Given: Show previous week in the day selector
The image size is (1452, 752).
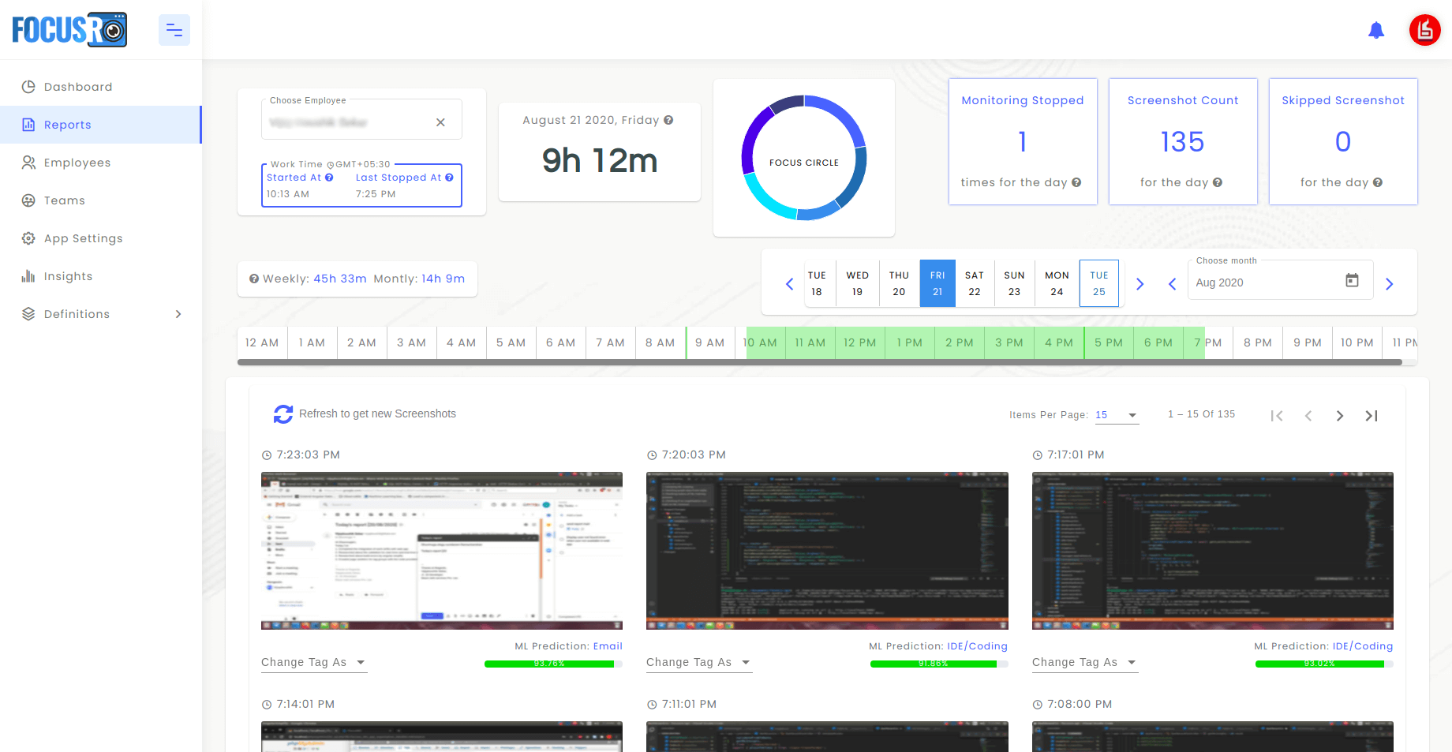Looking at the screenshot, I should (789, 284).
